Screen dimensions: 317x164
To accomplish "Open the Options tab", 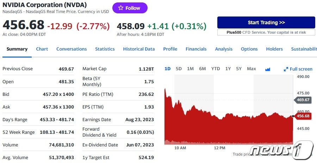I will click(x=249, y=49).
